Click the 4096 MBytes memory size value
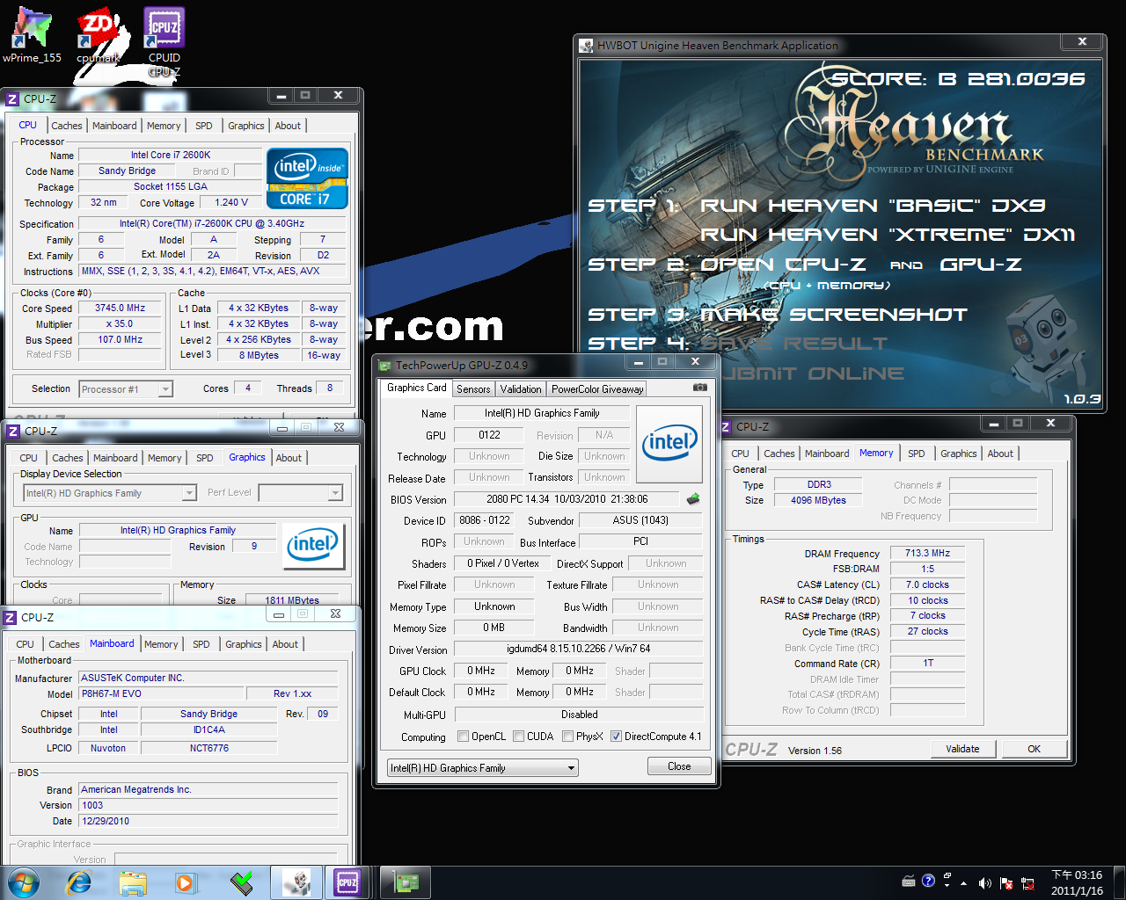The width and height of the screenshot is (1126, 900). pyautogui.click(x=818, y=500)
